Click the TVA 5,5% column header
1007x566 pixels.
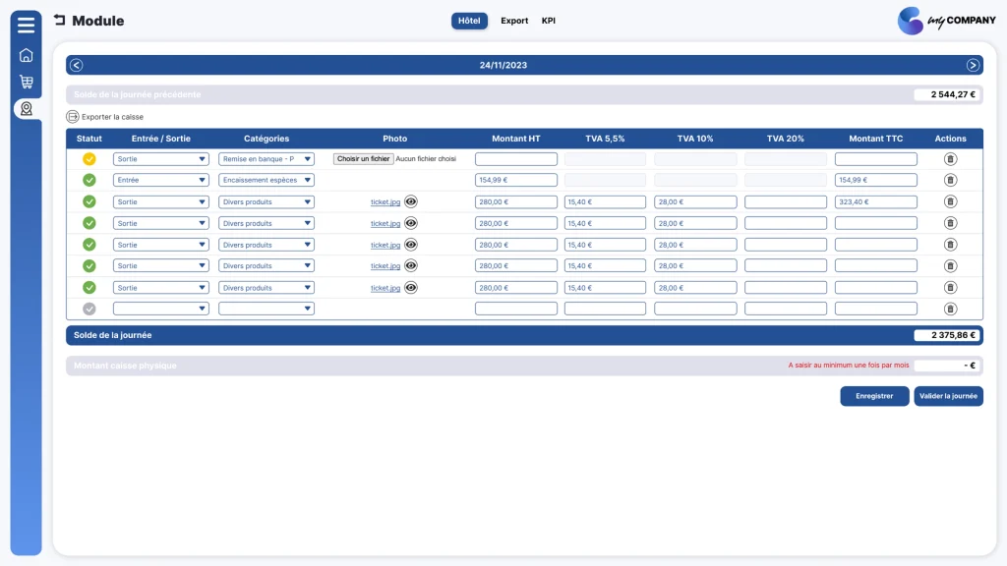[605, 139]
